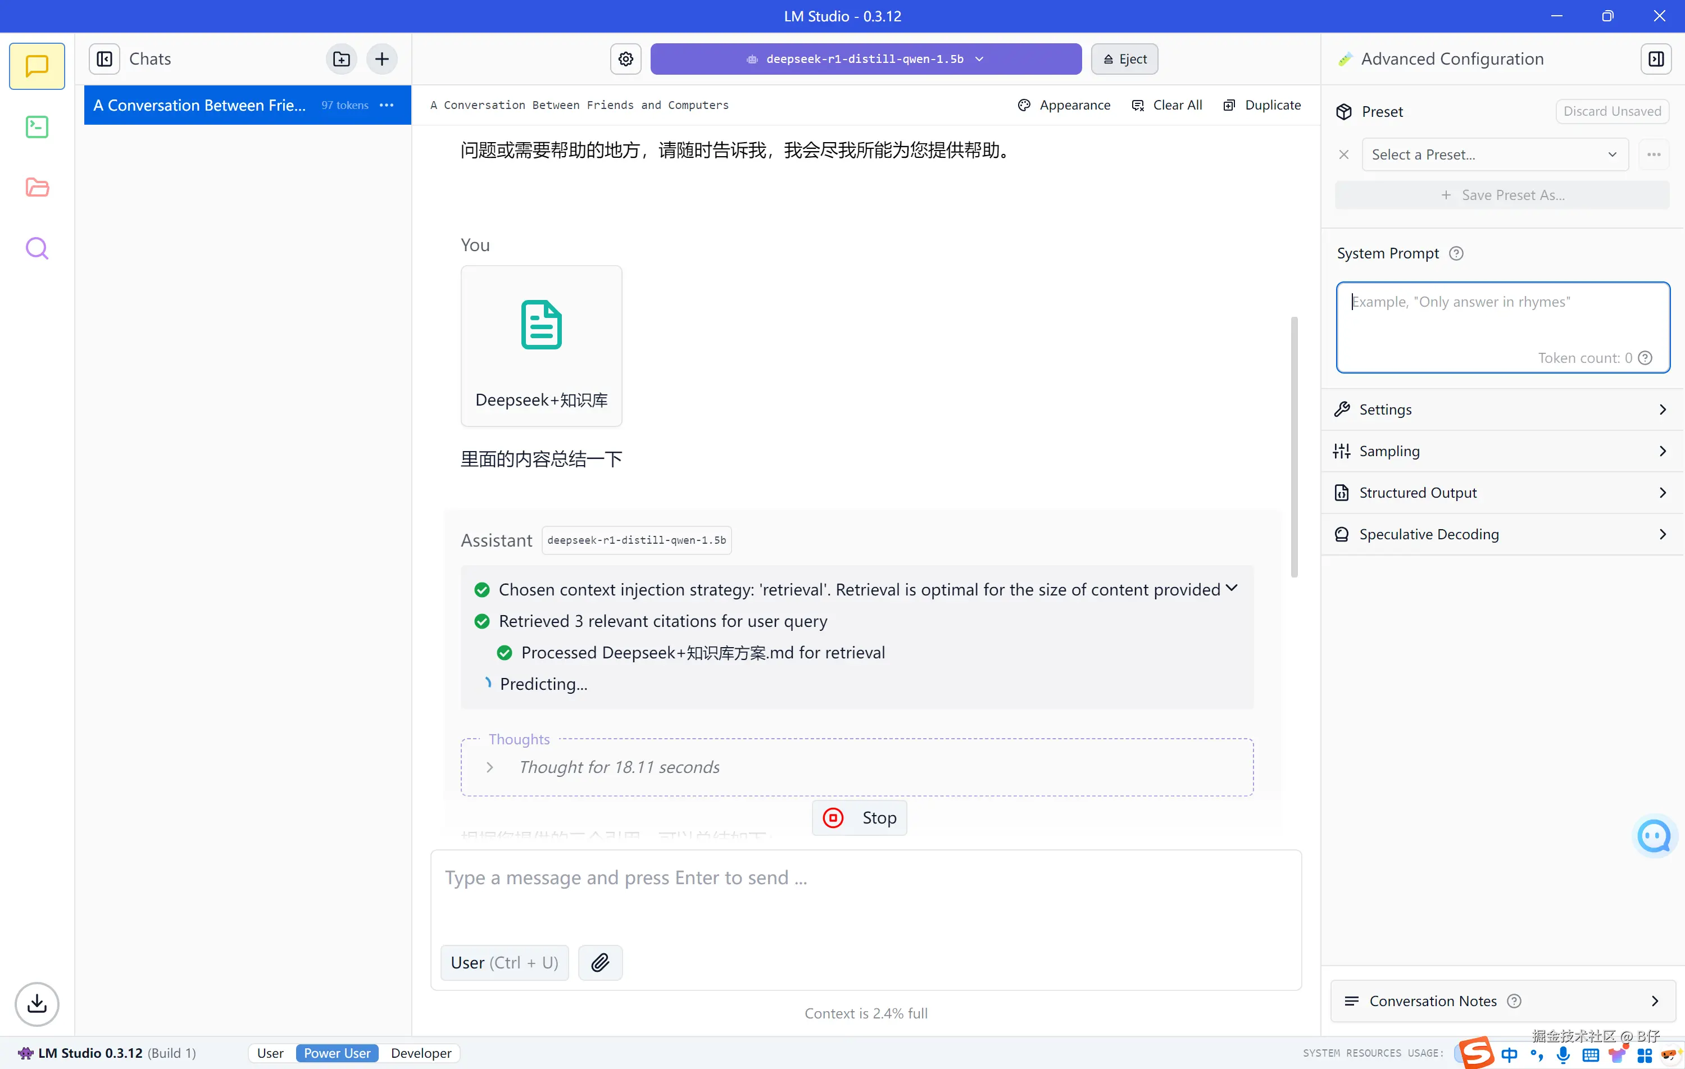The height and width of the screenshot is (1069, 1685).
Task: Toggle the right configuration panel icon
Action: pyautogui.click(x=1656, y=59)
